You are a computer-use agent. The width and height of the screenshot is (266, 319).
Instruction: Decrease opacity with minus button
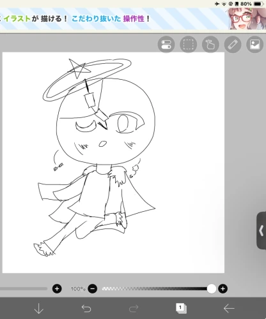pos(93,289)
